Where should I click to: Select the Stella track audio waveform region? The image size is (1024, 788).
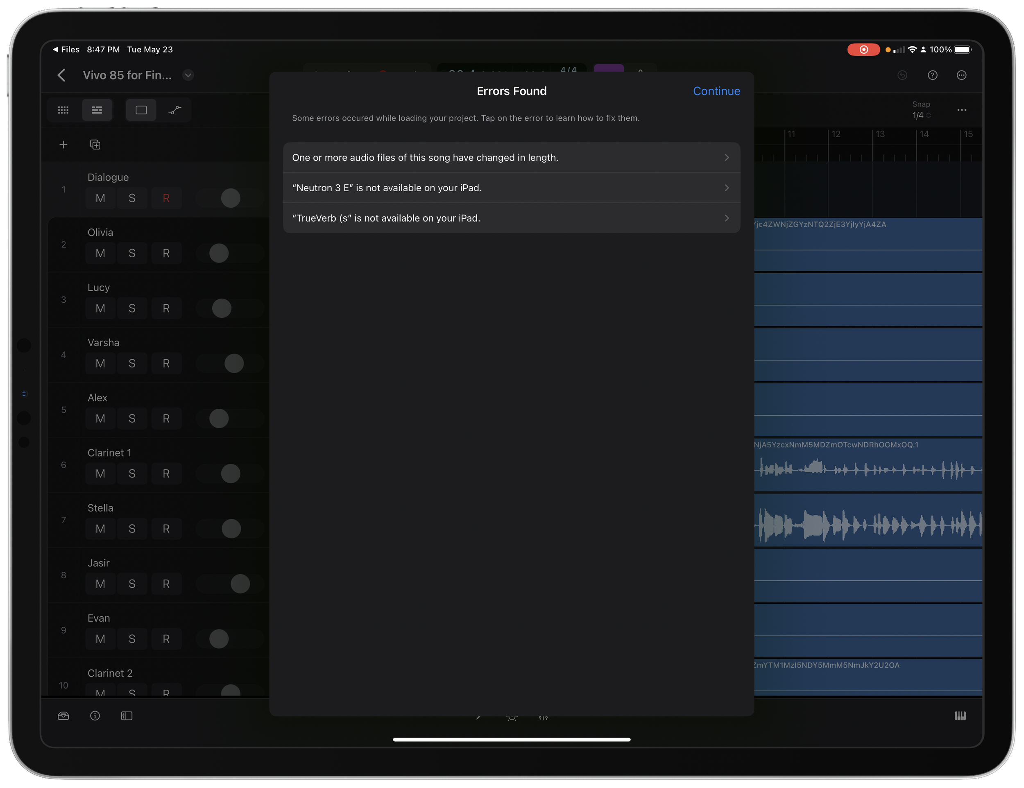868,520
